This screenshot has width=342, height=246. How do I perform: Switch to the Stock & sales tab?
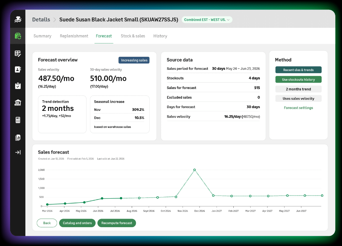tap(133, 36)
